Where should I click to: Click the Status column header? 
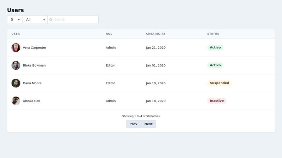pyautogui.click(x=213, y=34)
